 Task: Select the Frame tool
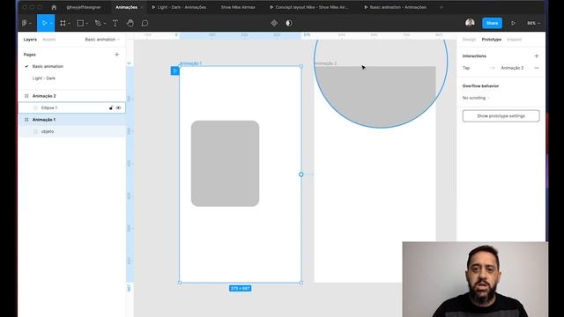pyautogui.click(x=63, y=23)
